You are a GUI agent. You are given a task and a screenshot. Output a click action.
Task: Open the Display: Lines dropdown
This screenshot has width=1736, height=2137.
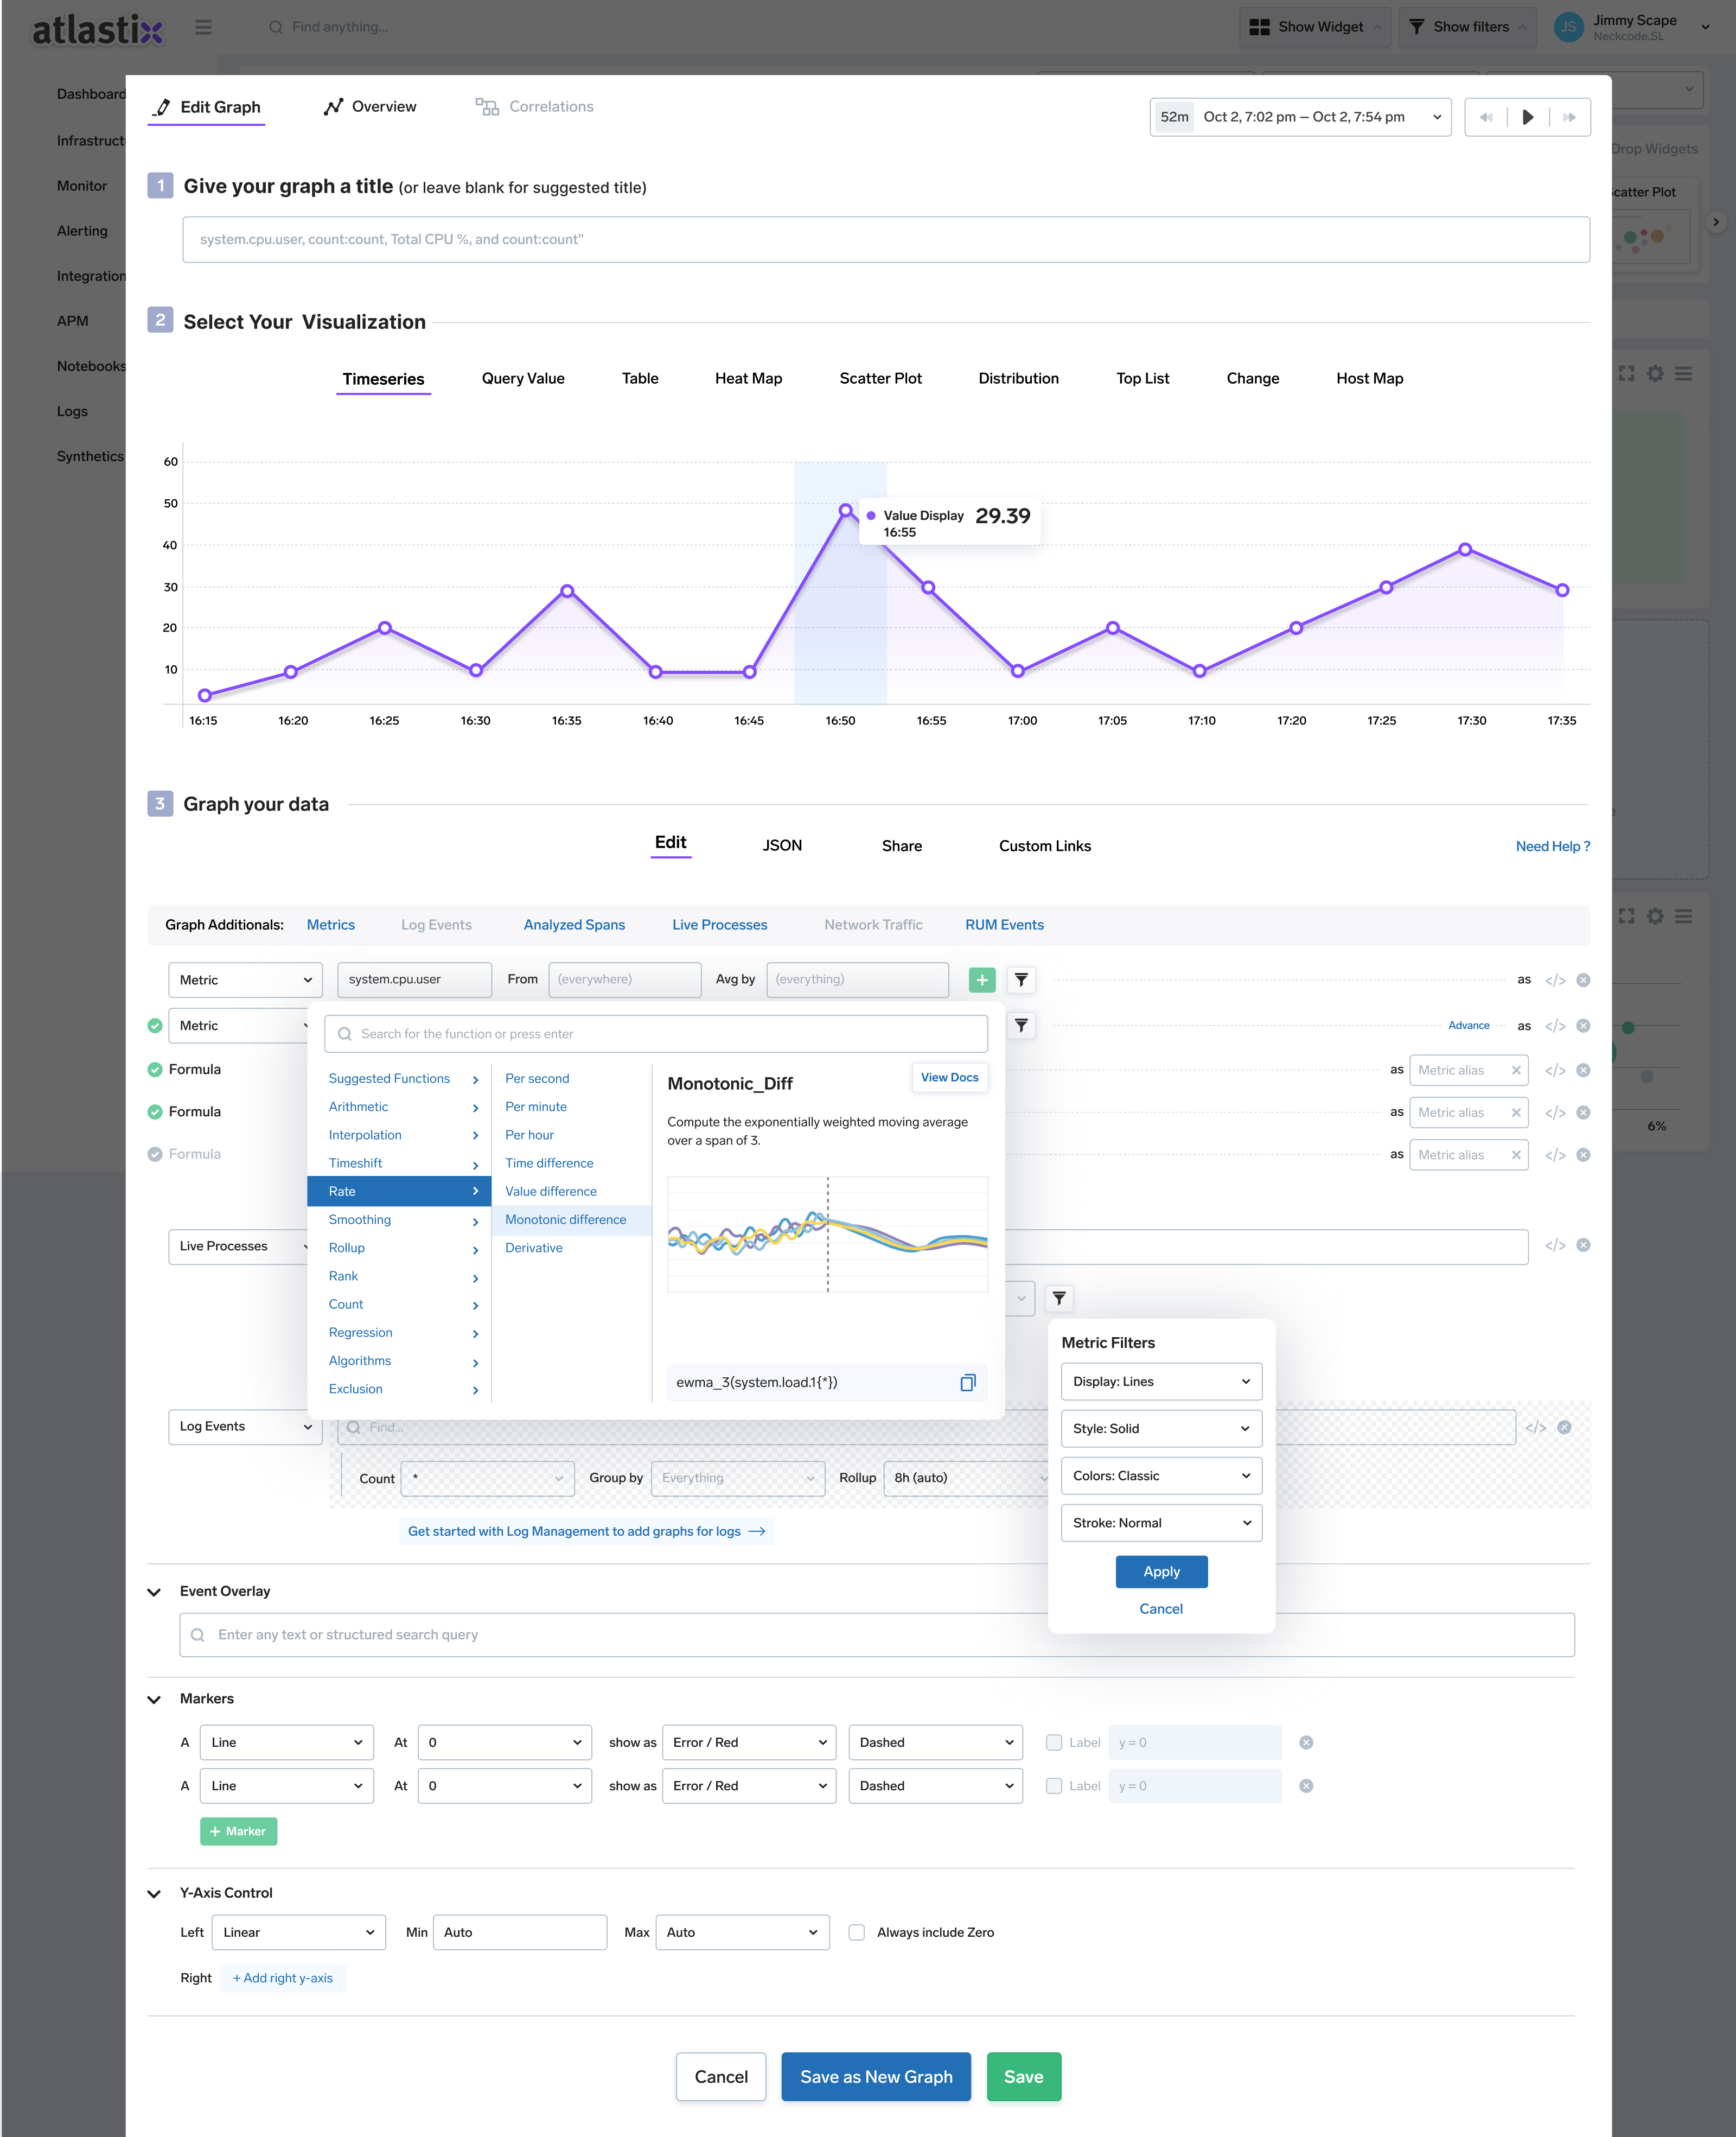tap(1160, 1382)
